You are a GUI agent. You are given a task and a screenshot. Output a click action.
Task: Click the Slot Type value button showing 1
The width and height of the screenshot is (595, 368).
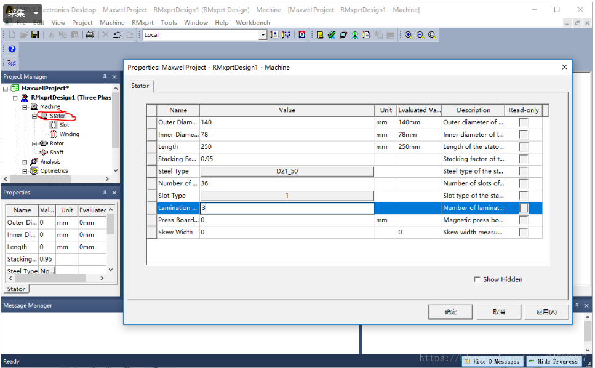tap(287, 195)
